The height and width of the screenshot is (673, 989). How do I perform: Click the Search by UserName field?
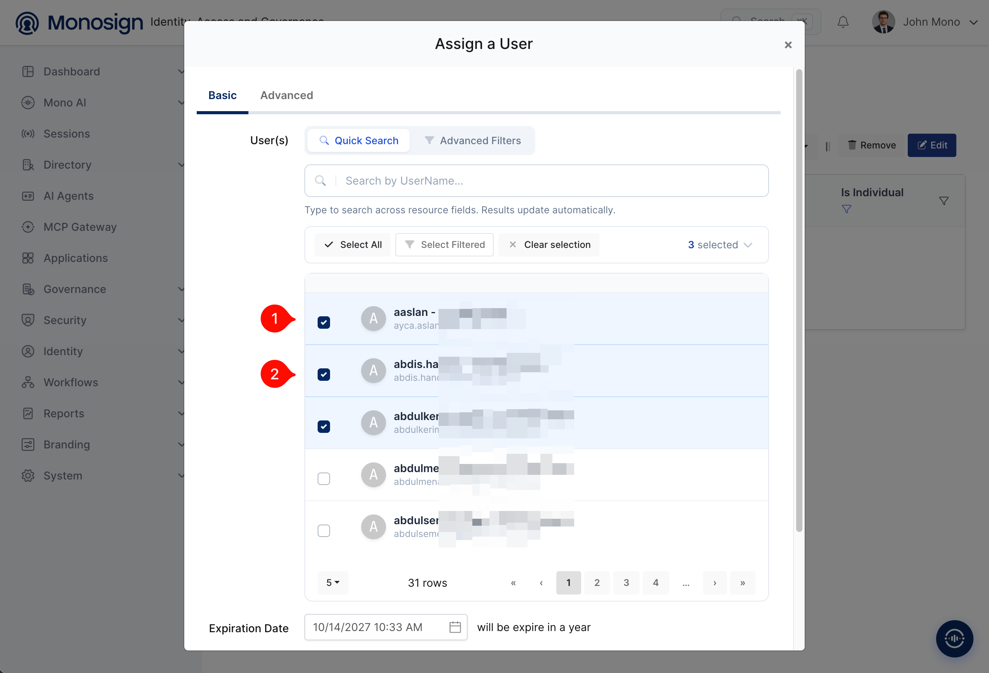[x=536, y=181]
